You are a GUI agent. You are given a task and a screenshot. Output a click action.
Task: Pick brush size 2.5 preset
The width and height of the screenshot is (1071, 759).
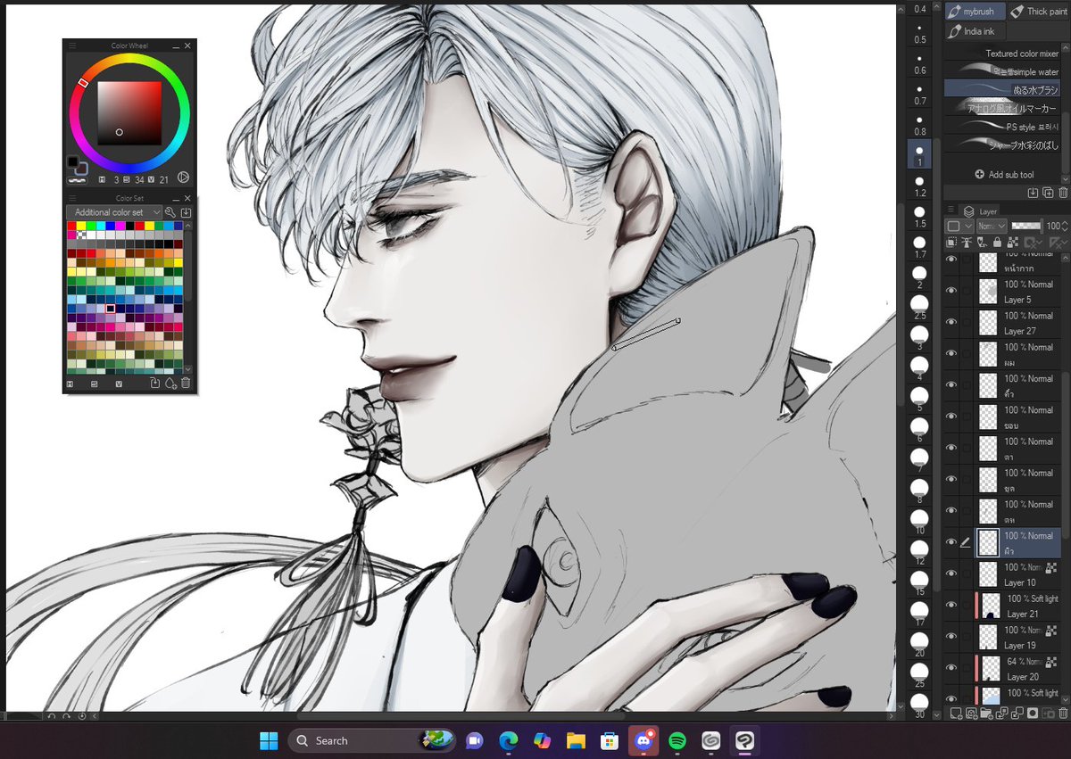tap(919, 308)
